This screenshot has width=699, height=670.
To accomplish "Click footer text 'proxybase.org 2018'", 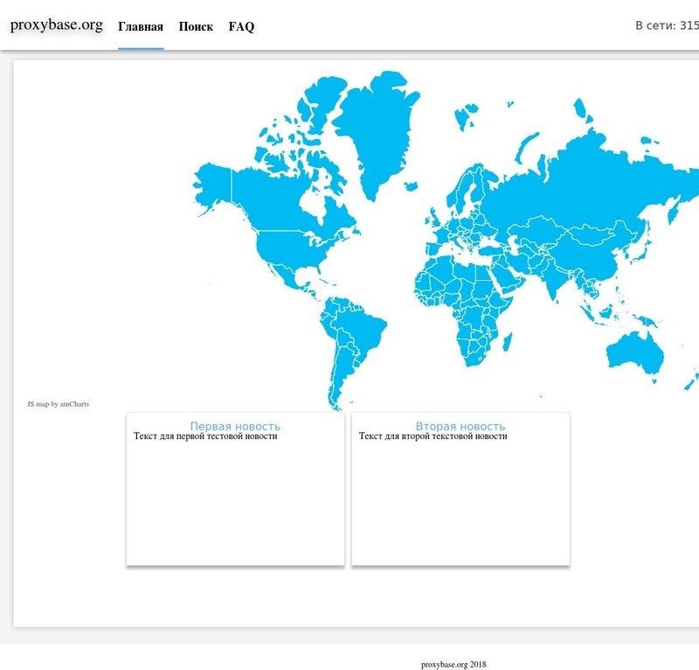I will pos(453,664).
